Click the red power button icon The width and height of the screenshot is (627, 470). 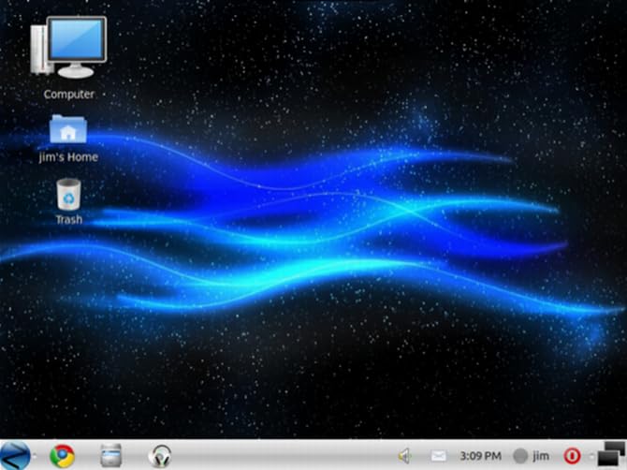572,456
